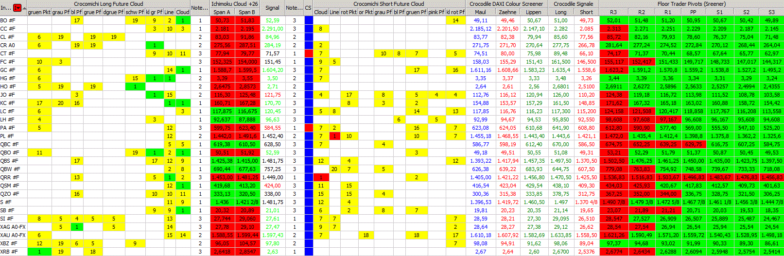Click the CS column header
This screenshot has height=256, width=784.
308,8
